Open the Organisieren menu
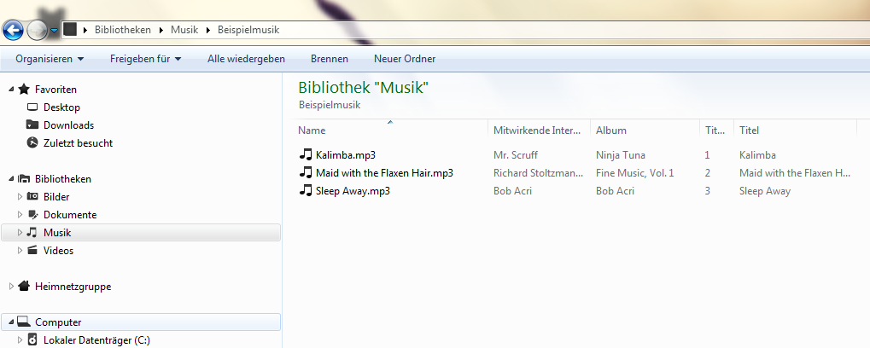 point(50,59)
